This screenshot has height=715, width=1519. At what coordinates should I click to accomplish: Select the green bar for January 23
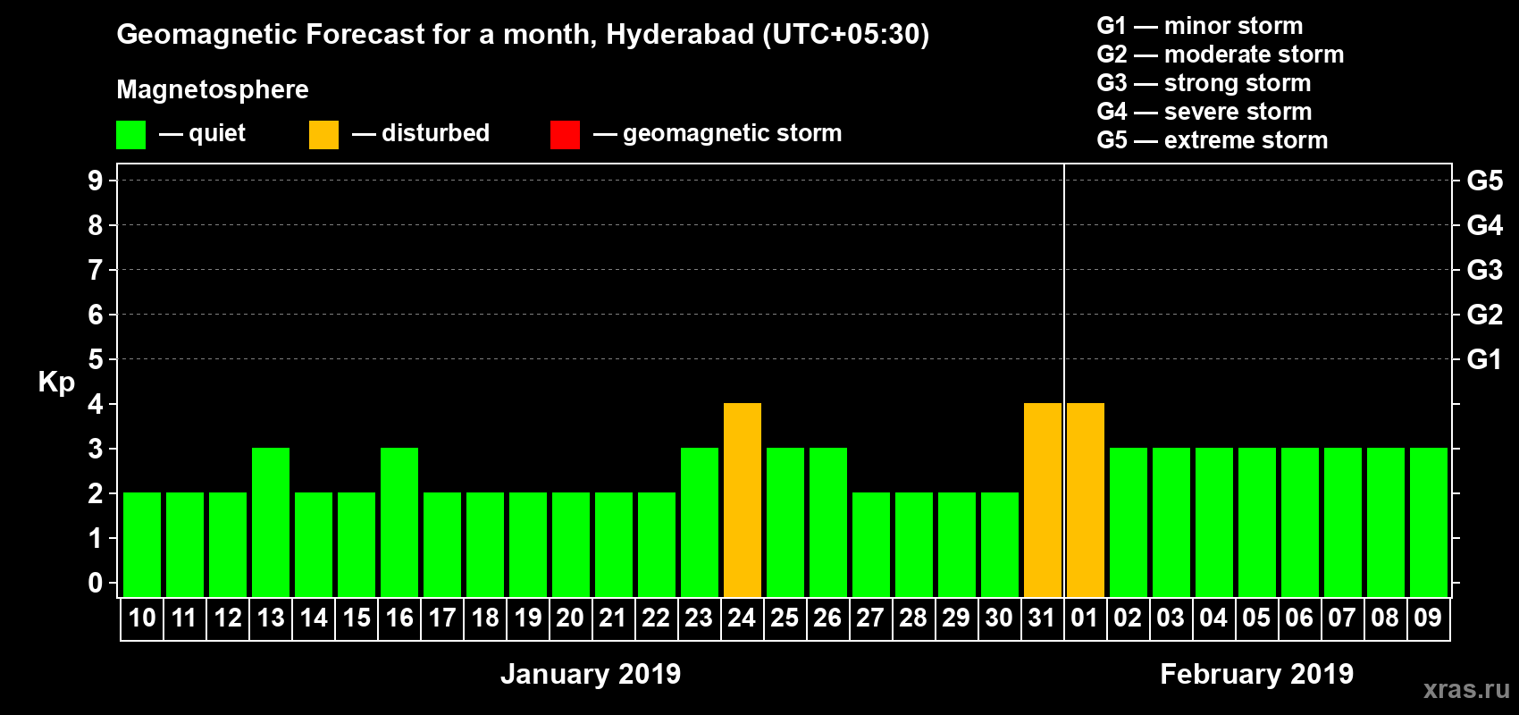coord(700,523)
